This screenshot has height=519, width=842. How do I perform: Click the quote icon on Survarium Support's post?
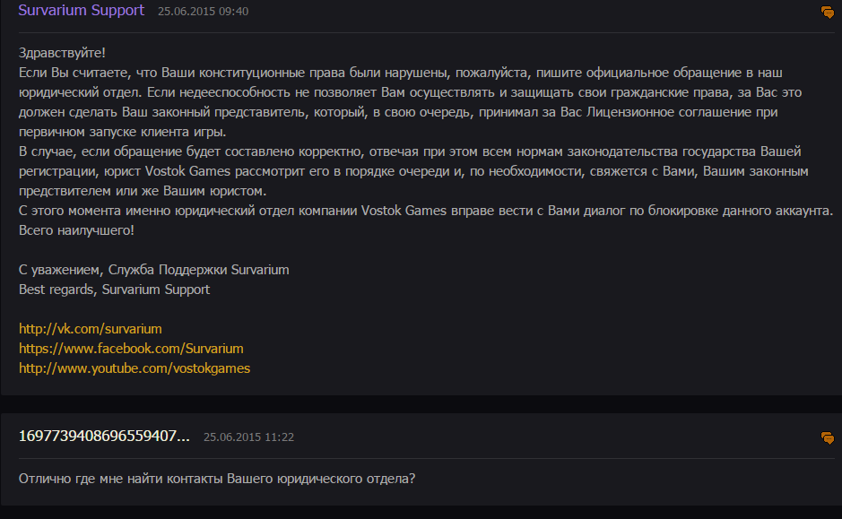tap(827, 13)
